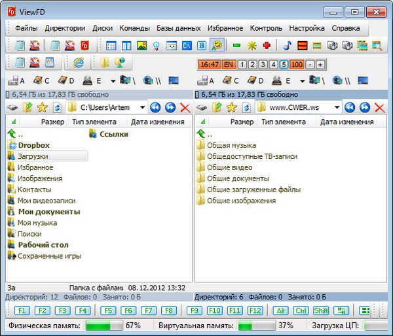
Task: Toggle the Shift modifier key button
Action: click(x=321, y=311)
